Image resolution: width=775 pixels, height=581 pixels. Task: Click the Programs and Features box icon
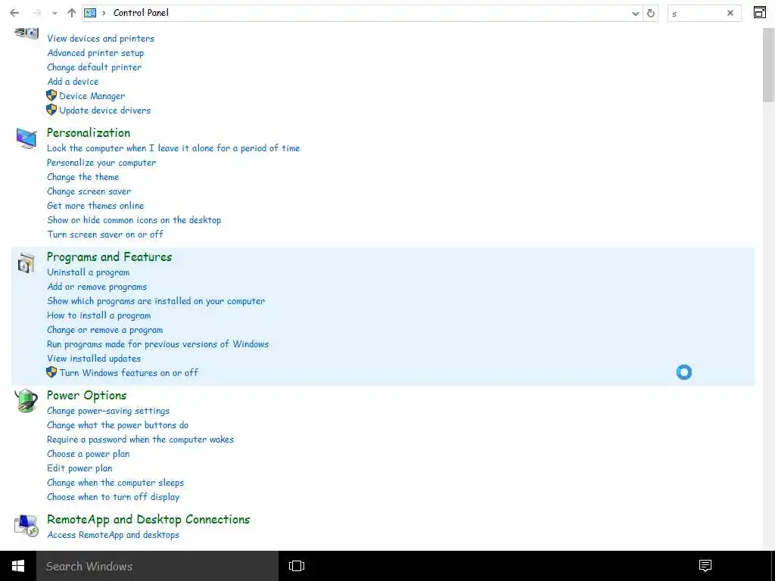coord(26,263)
